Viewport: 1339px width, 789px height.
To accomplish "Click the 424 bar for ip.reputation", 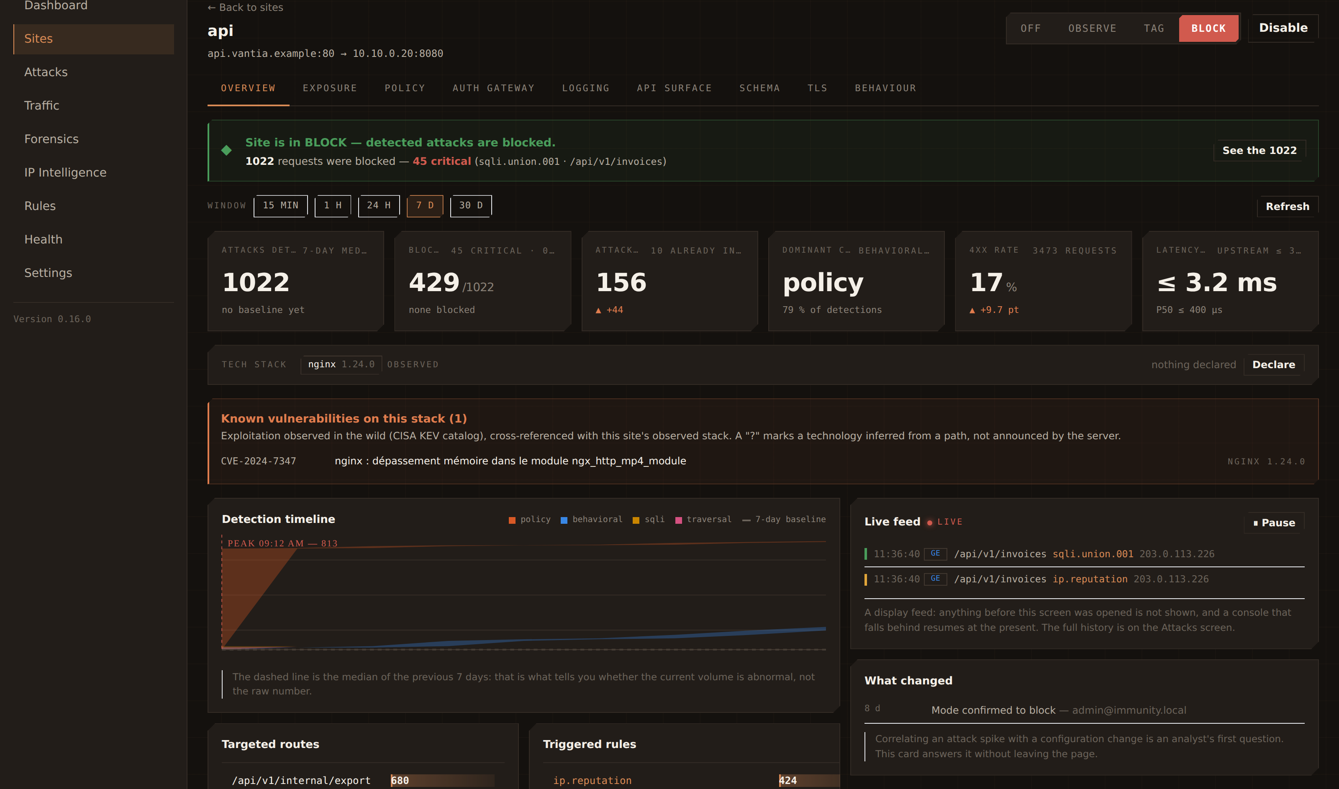I will point(809,781).
